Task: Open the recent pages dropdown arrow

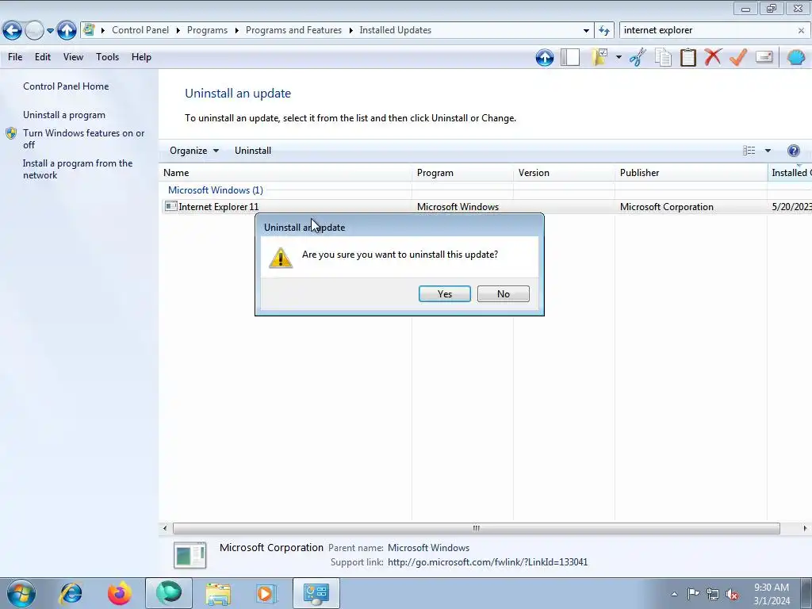Action: (50, 31)
